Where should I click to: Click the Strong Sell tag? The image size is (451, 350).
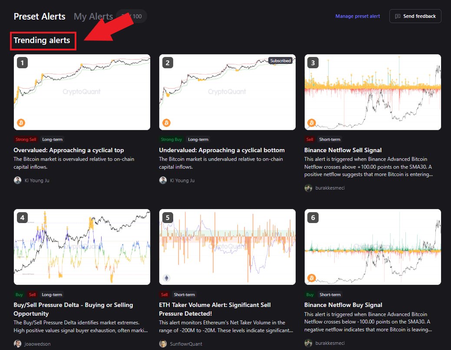pos(26,140)
